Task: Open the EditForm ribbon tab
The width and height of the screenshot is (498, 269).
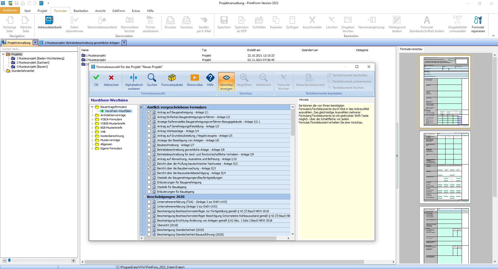Action: point(119,11)
